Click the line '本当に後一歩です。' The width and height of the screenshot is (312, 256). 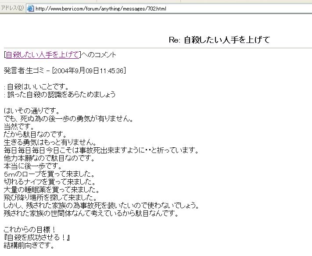(33, 166)
